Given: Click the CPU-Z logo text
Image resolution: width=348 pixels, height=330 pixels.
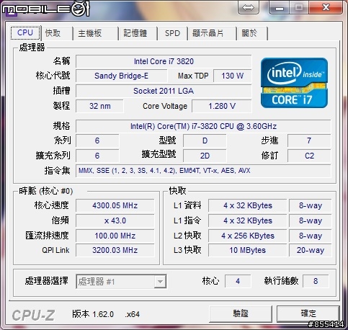Looking at the screenshot, I should click(33, 316).
